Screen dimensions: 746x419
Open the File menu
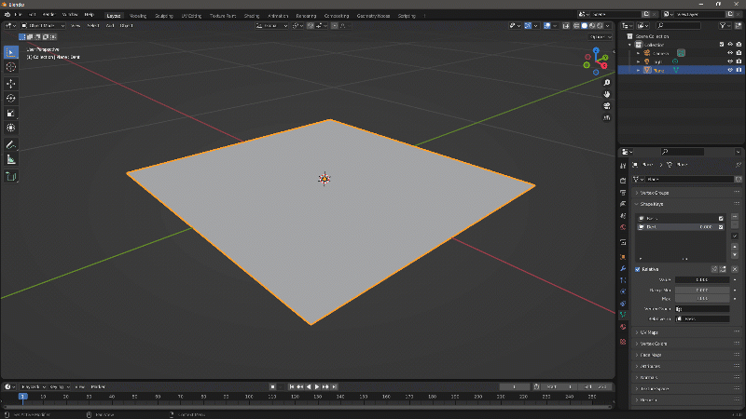tap(18, 15)
